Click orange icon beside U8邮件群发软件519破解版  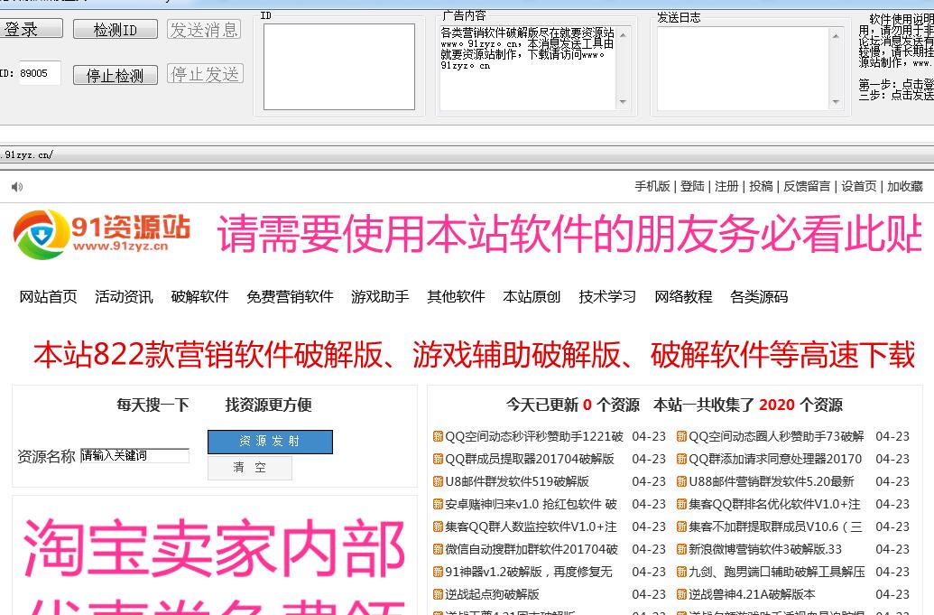pos(438,481)
